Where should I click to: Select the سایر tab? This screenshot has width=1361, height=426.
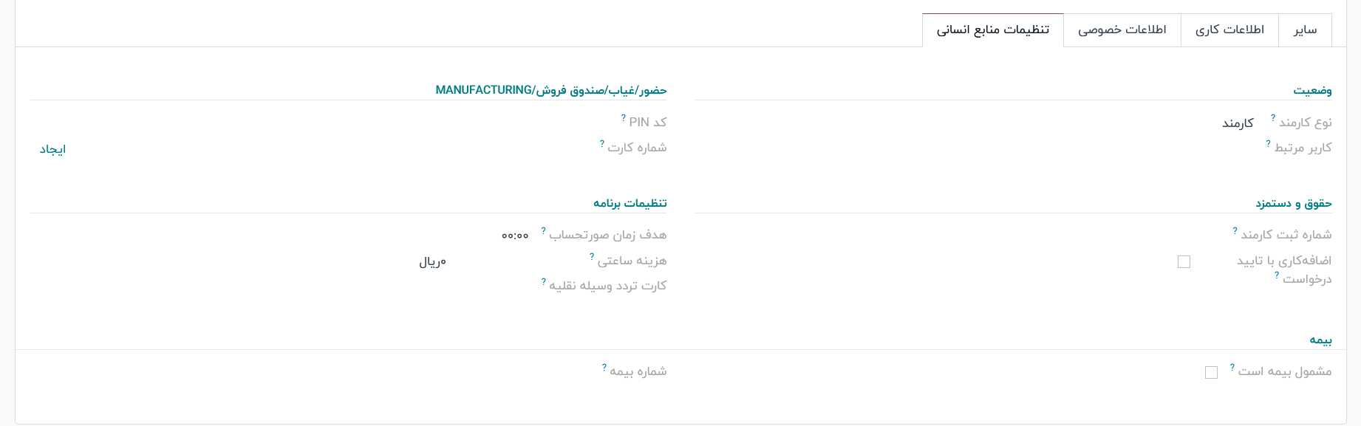(1305, 30)
